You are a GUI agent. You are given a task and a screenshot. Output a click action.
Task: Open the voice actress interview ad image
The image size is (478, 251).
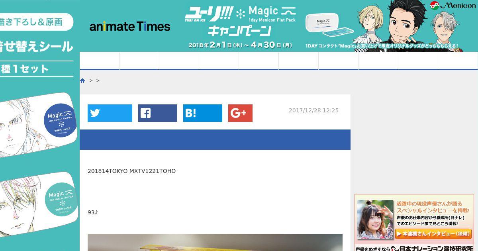coord(375,219)
